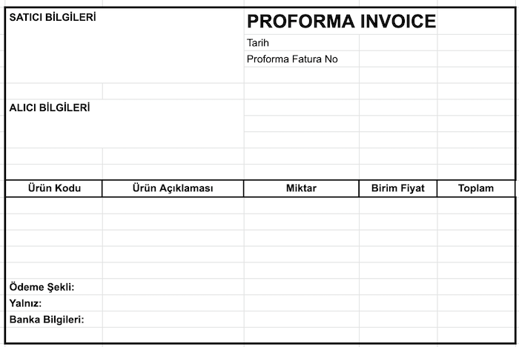
Task: Click the empty cell right of Banka Bilgileri
Action: point(173,320)
